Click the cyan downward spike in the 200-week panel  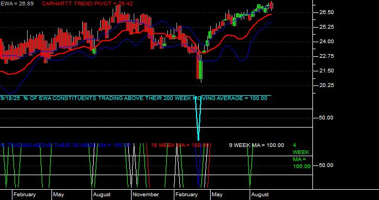pyautogui.click(x=199, y=118)
